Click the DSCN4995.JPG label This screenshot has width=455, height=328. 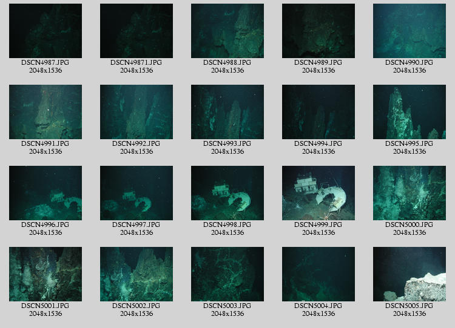[x=409, y=143]
